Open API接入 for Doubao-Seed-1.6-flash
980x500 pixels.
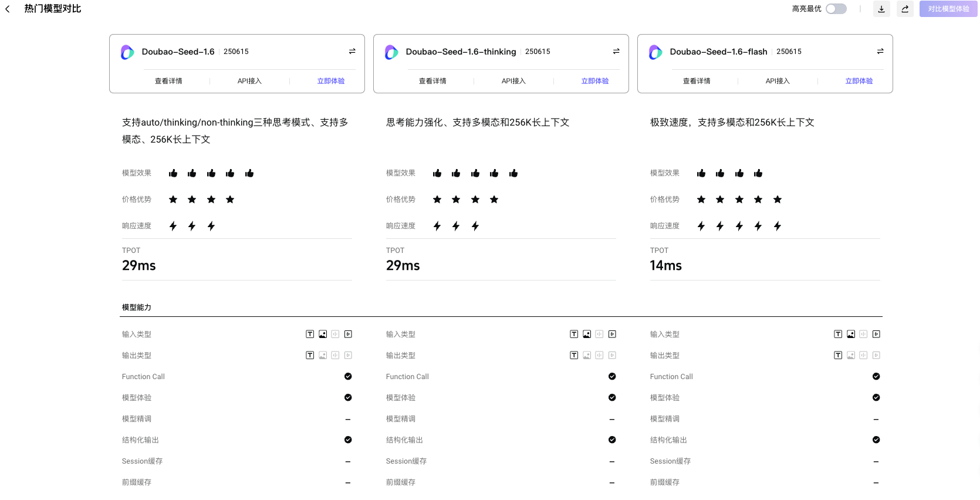tap(778, 81)
